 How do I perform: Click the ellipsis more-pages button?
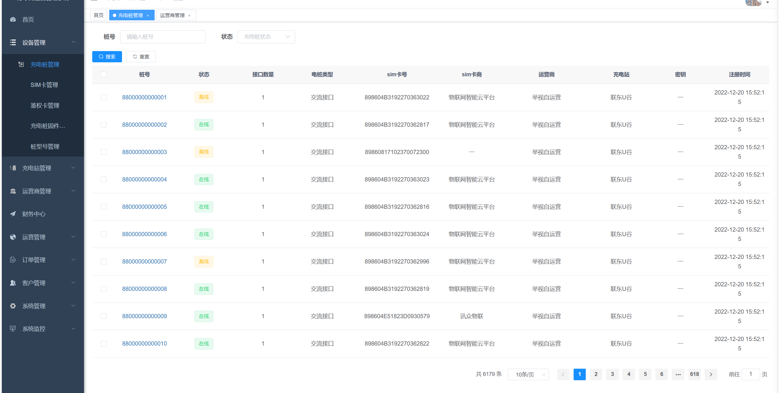pos(678,374)
